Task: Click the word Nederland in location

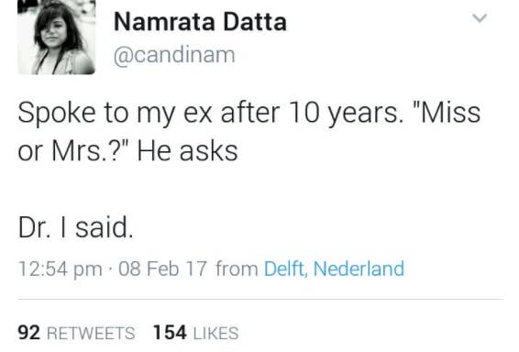Action: (x=359, y=269)
